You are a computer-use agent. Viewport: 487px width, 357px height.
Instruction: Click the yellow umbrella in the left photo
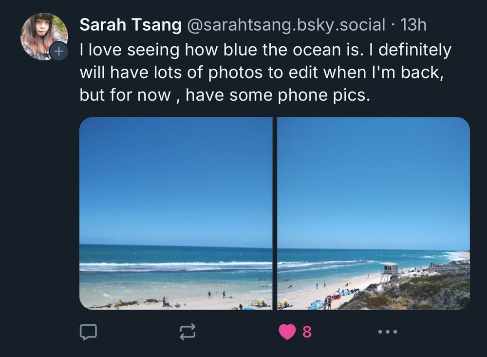click(259, 301)
